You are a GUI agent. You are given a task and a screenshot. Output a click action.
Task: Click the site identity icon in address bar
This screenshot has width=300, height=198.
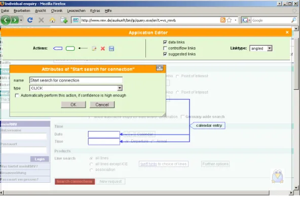[76, 20]
